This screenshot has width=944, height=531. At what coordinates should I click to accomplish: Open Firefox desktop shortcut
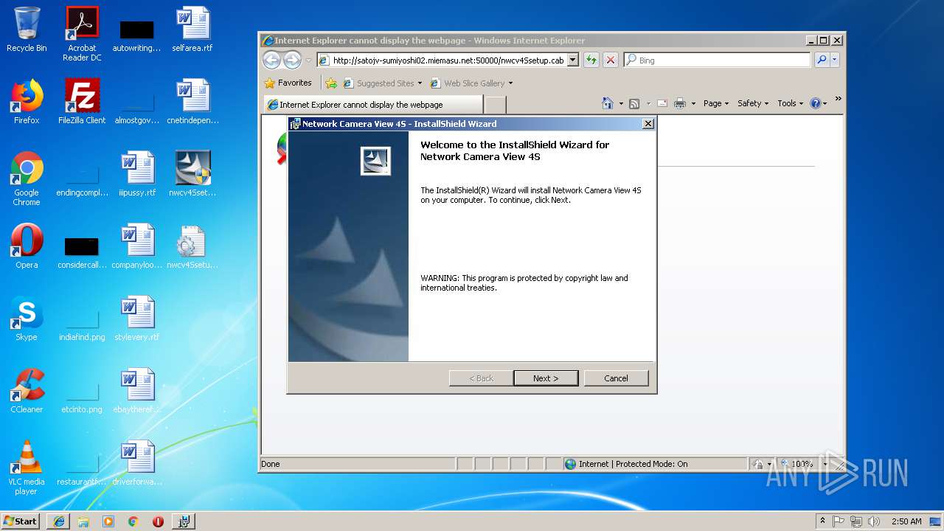pos(27,101)
